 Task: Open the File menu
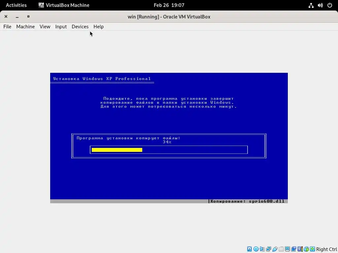pyautogui.click(x=7, y=26)
